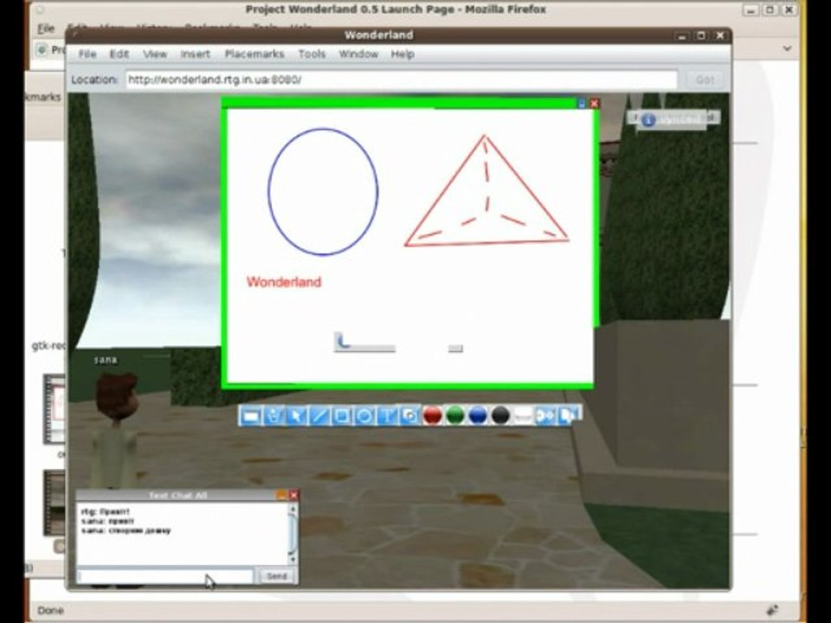Screen dimensions: 831x623
Task: Select the new document whiteboard tool
Action: [x=251, y=416]
